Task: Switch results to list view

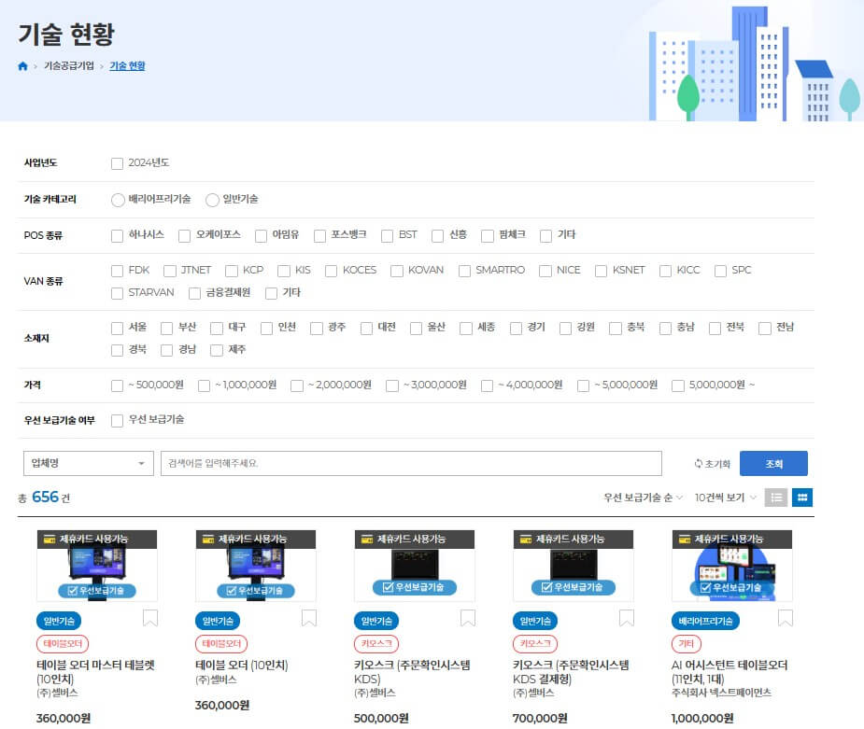Action: tap(776, 498)
